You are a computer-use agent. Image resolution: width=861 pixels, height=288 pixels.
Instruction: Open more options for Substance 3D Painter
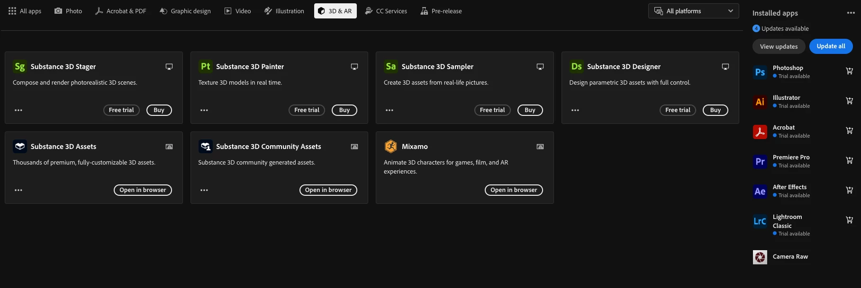coord(204,110)
